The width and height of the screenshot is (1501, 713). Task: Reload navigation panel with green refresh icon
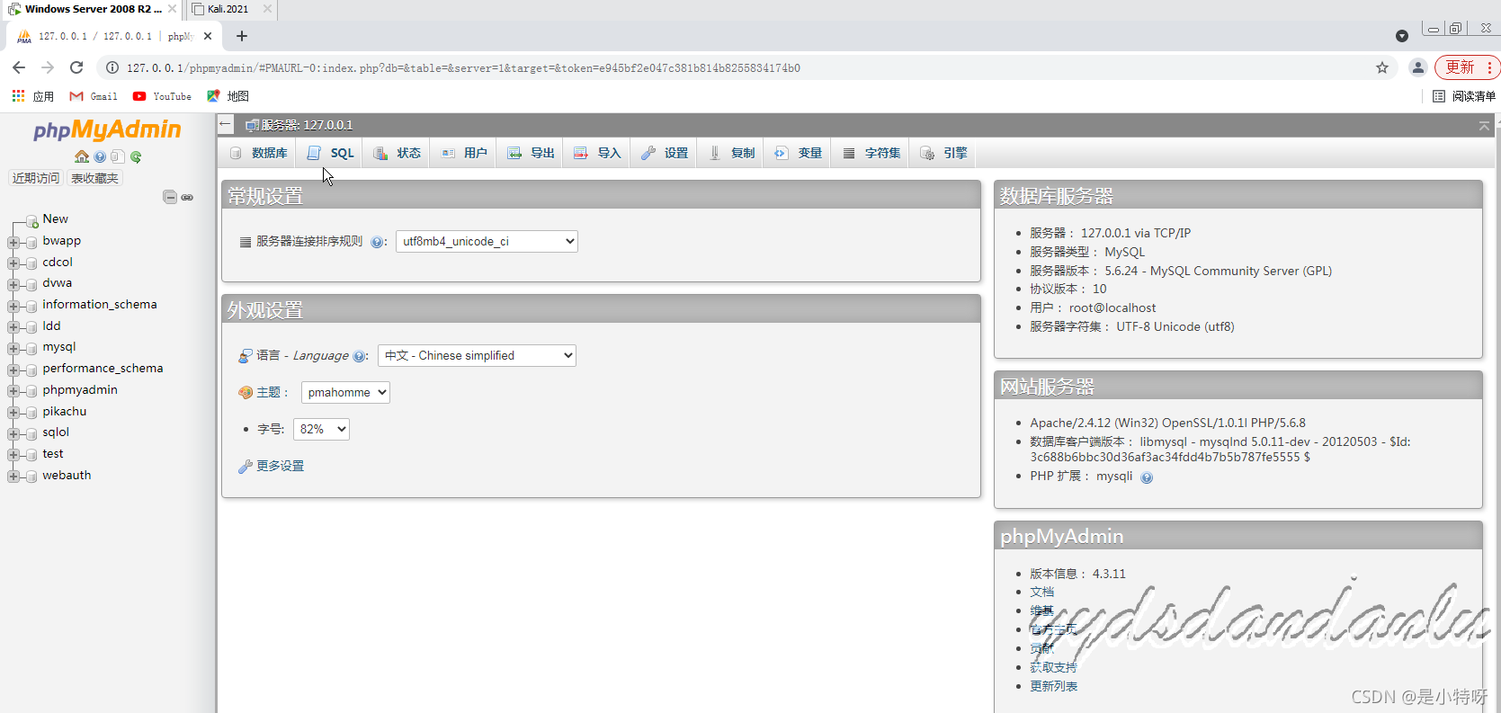[136, 156]
